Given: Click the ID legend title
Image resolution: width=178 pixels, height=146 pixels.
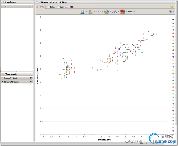Looking at the screenshot, I should [x=173, y=20].
